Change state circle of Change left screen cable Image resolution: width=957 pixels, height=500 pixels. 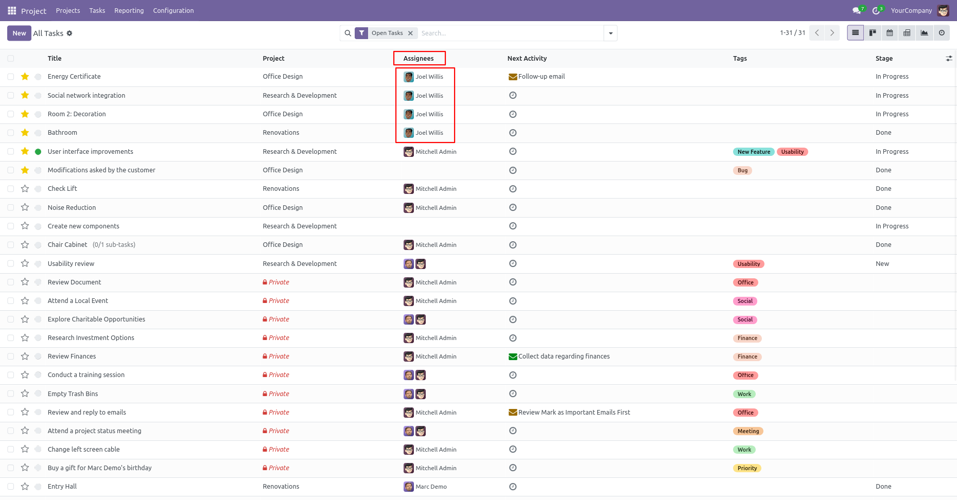[x=38, y=450]
